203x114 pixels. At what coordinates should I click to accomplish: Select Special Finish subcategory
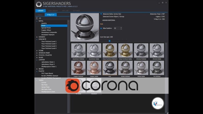click(x=46, y=28)
